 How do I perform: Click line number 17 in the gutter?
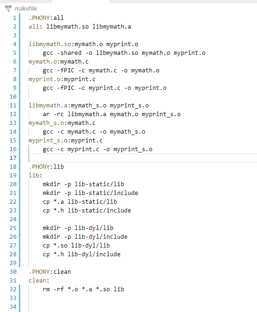pos(13,158)
